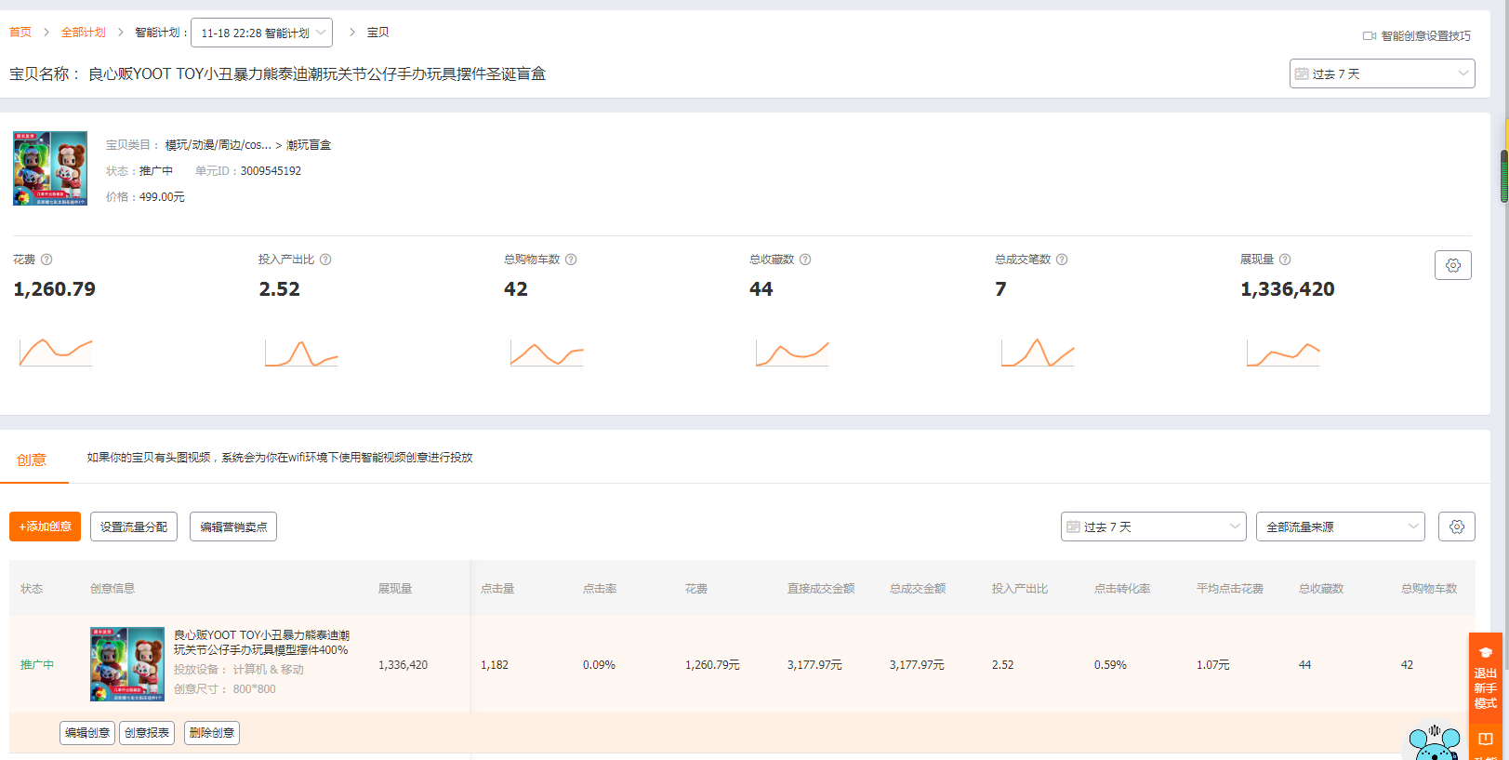Open table column settings gear icon
1509x760 pixels.
pos(1457,527)
